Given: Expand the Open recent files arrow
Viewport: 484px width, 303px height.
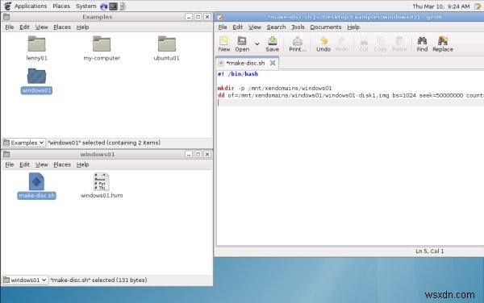Looking at the screenshot, I should pyautogui.click(x=257, y=44).
